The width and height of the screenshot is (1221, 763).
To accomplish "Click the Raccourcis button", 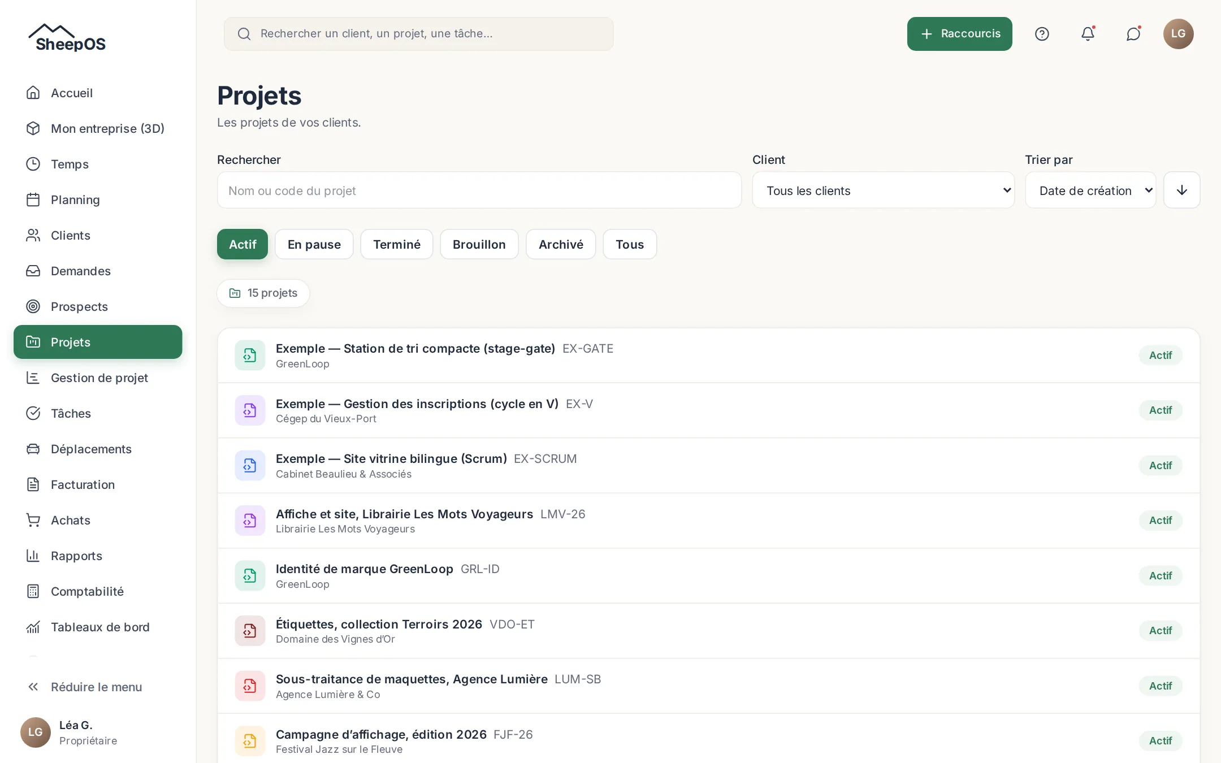I will click(x=959, y=34).
